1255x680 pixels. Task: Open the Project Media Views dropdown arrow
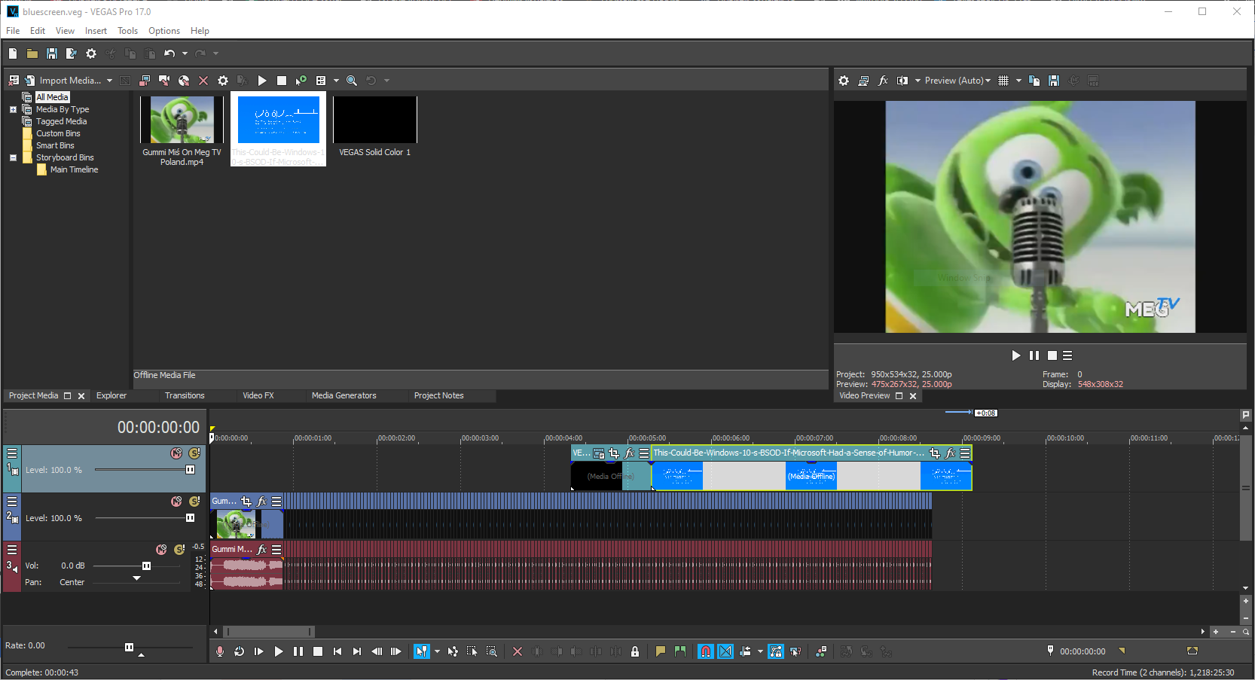point(336,81)
